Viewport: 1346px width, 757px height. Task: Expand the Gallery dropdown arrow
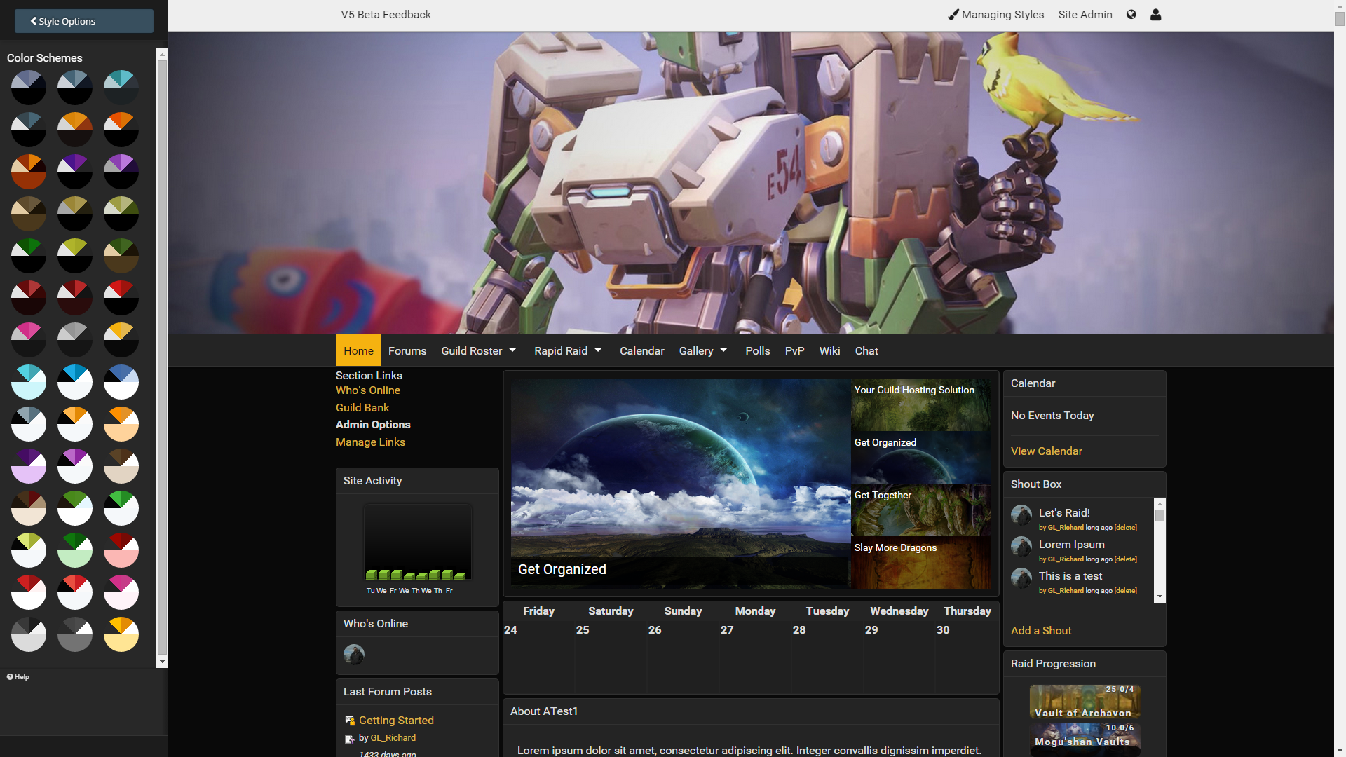click(x=723, y=350)
